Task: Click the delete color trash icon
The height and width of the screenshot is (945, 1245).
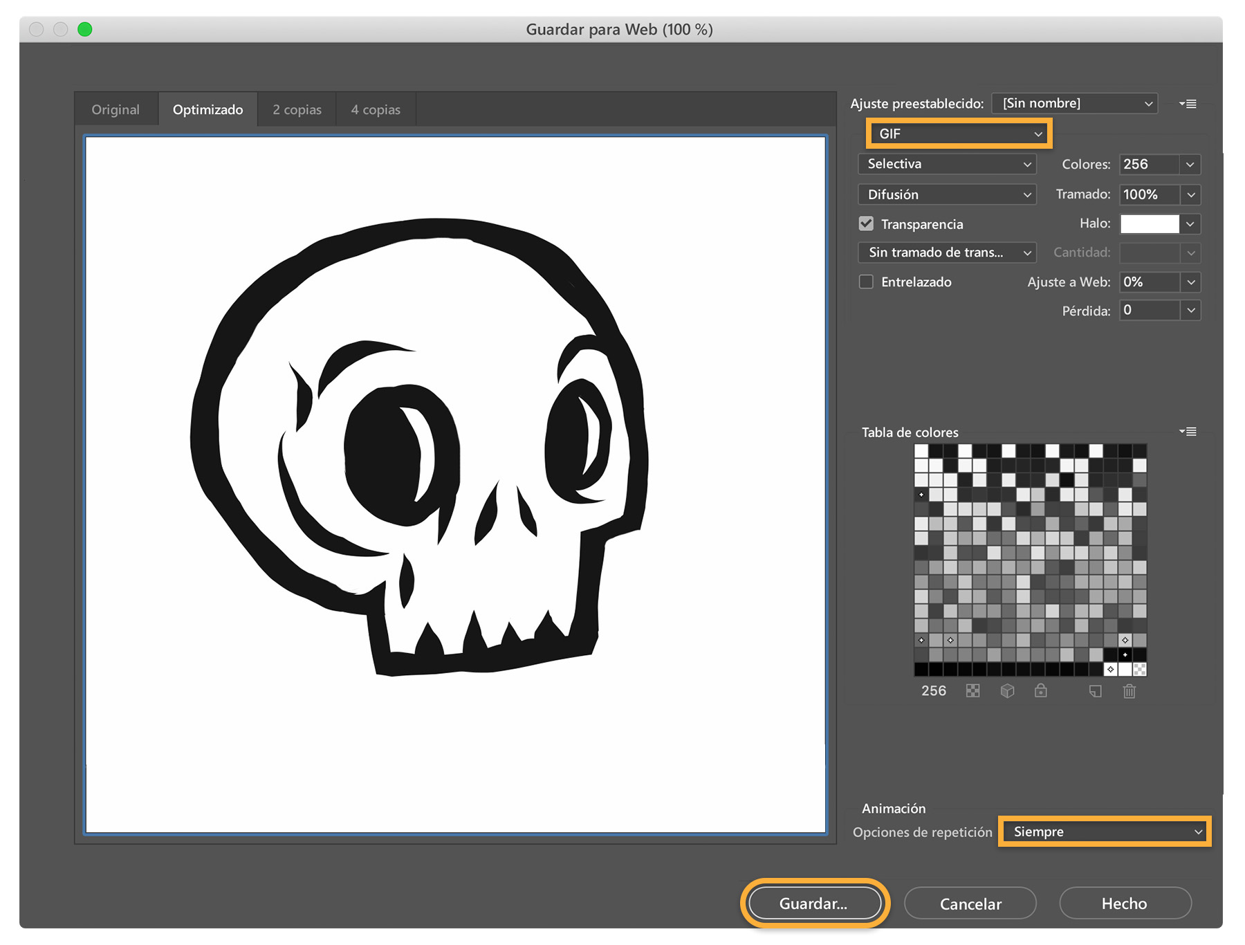Action: click(x=1129, y=690)
